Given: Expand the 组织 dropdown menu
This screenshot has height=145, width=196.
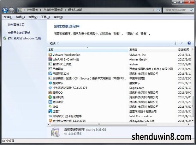Looking at the screenshot, I should [54, 43].
